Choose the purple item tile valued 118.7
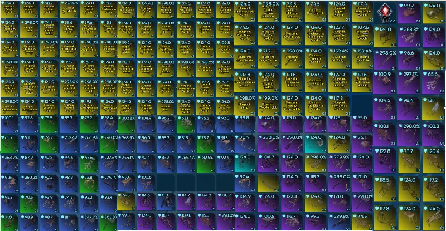 (x=166, y=222)
